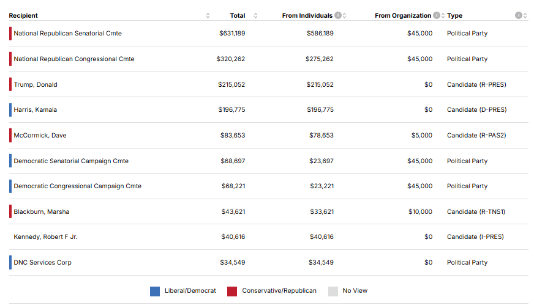
Task: Click the Liberal/Democrat legend label
Action: (190, 291)
